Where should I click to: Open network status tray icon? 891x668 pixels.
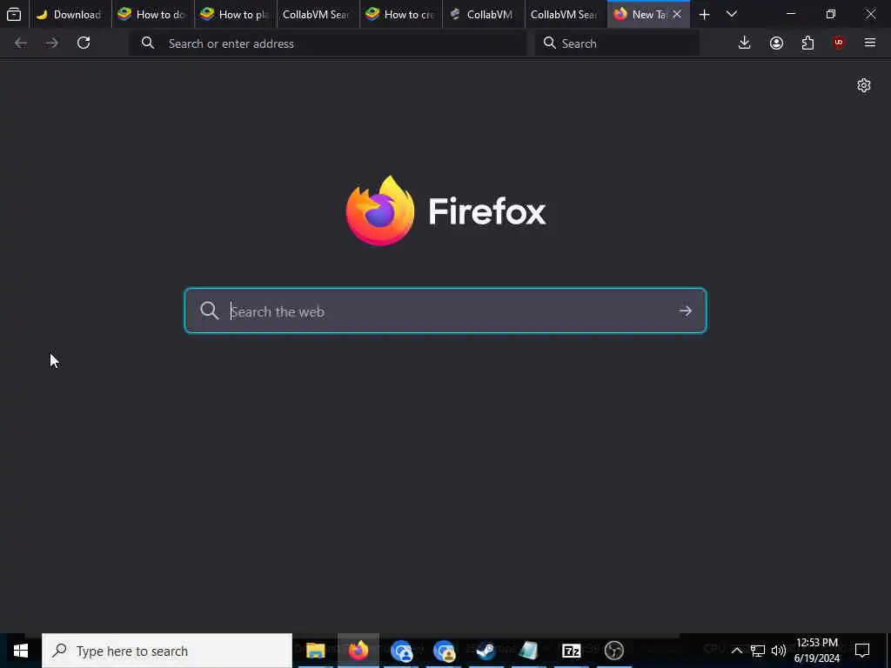758,651
